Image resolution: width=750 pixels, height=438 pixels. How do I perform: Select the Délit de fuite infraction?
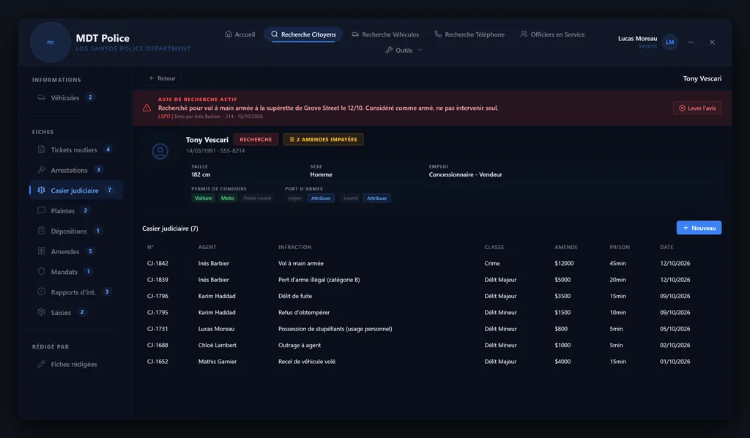pyautogui.click(x=295, y=296)
